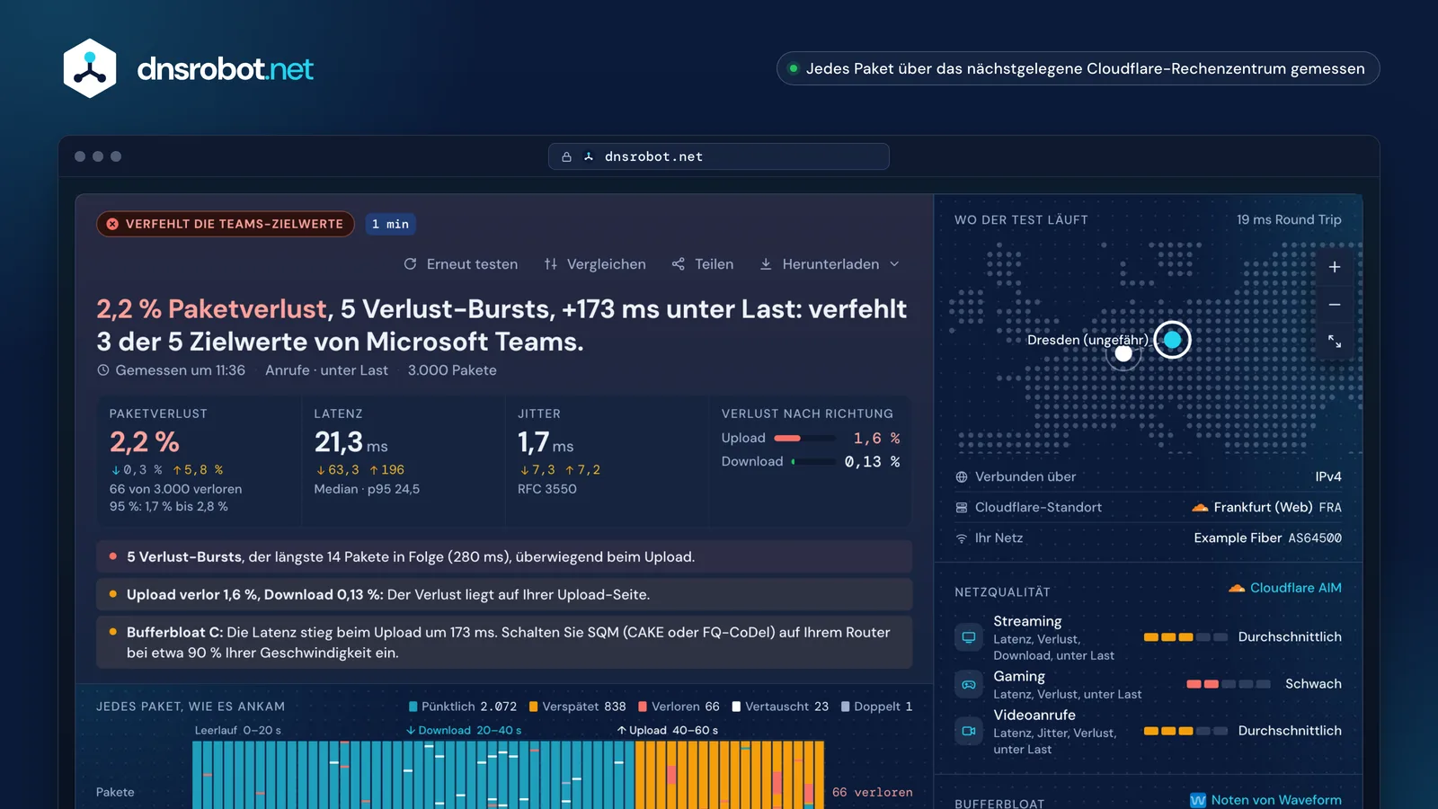Expand the map to fullscreen
Viewport: 1438px width, 809px height.
coord(1335,342)
